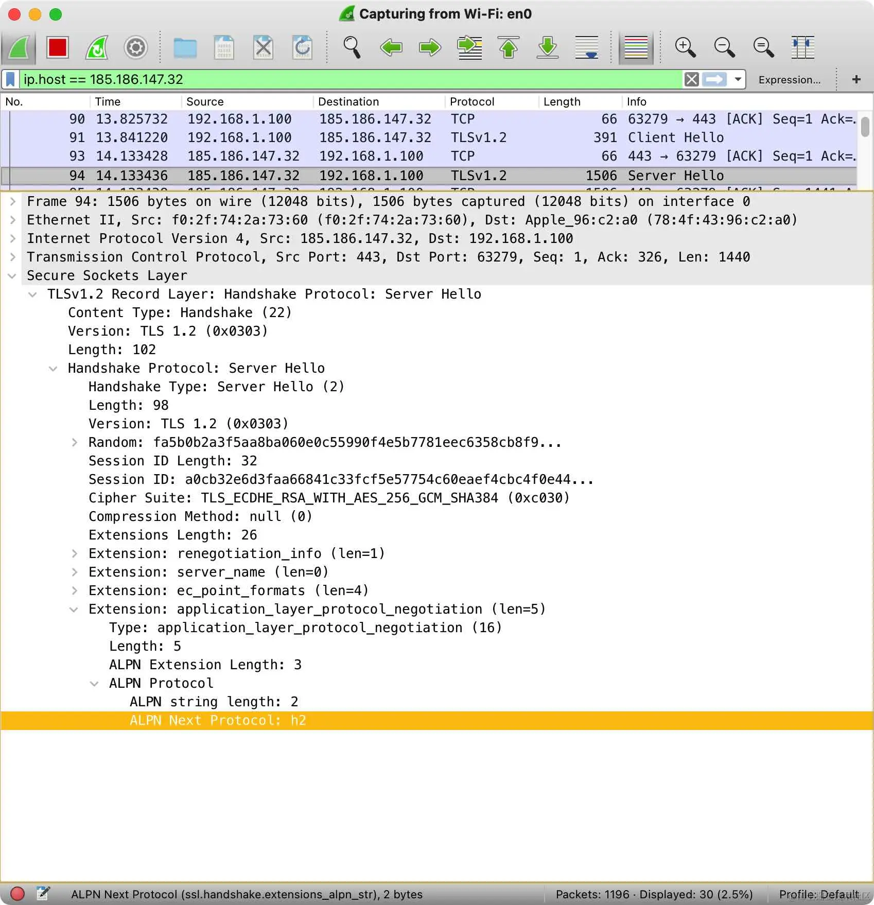Sort by the Protocol column header
The image size is (874, 905).
[x=492, y=101]
